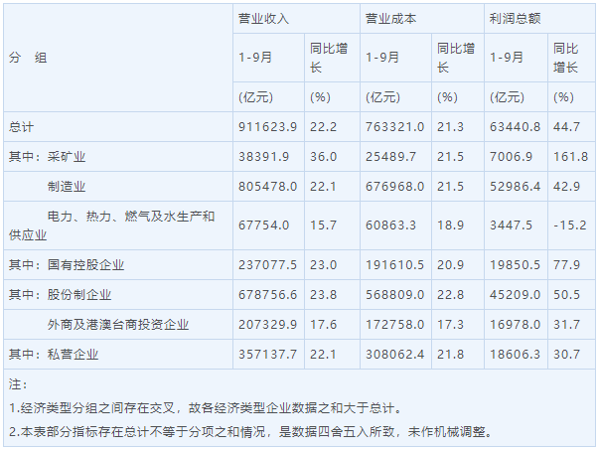Select the 总计 row label

22,126
